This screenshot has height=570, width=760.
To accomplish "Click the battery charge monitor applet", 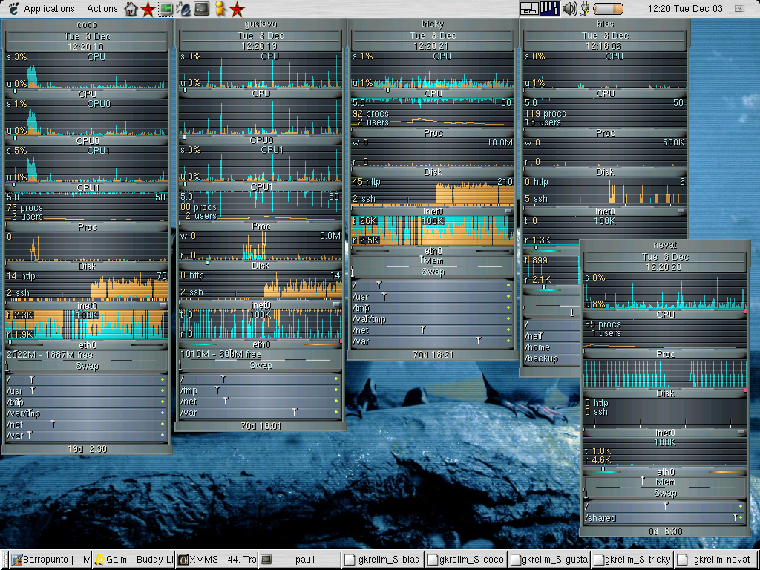I will pyautogui.click(x=609, y=9).
